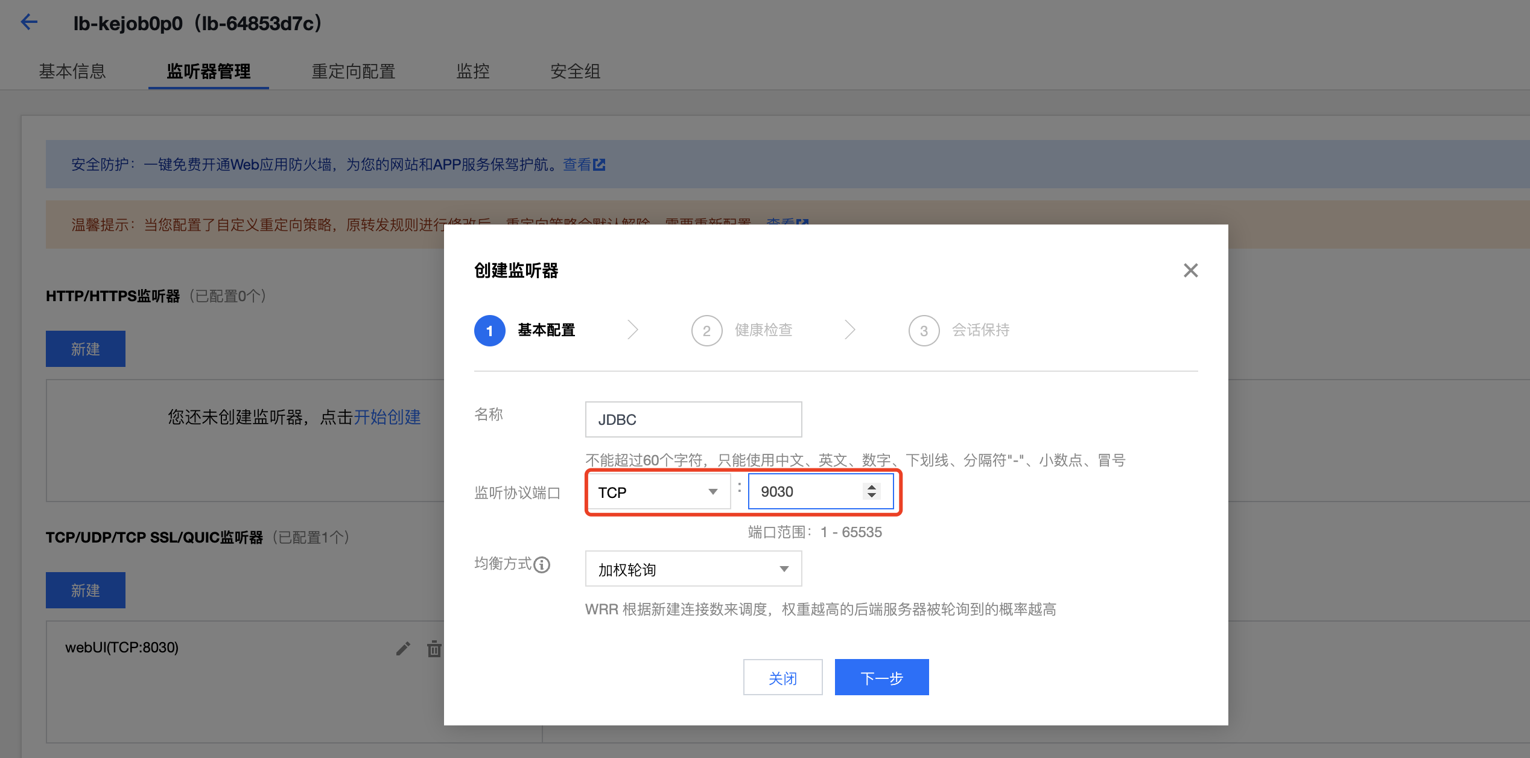Screen dimensions: 1530x758
Task: Expand the 加权轮询 balance method dropdown
Action: pyautogui.click(x=693, y=569)
